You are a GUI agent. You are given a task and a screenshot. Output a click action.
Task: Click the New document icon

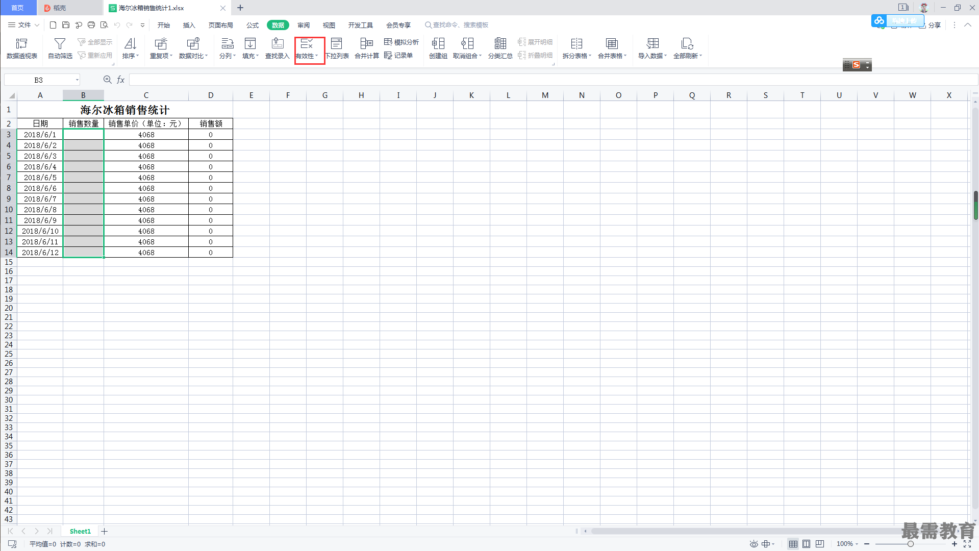point(53,24)
